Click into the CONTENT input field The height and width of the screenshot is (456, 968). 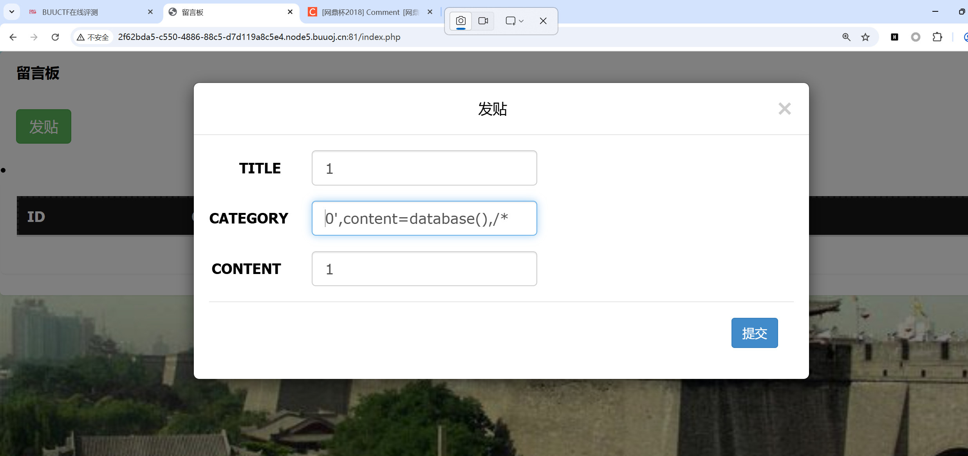pyautogui.click(x=424, y=269)
